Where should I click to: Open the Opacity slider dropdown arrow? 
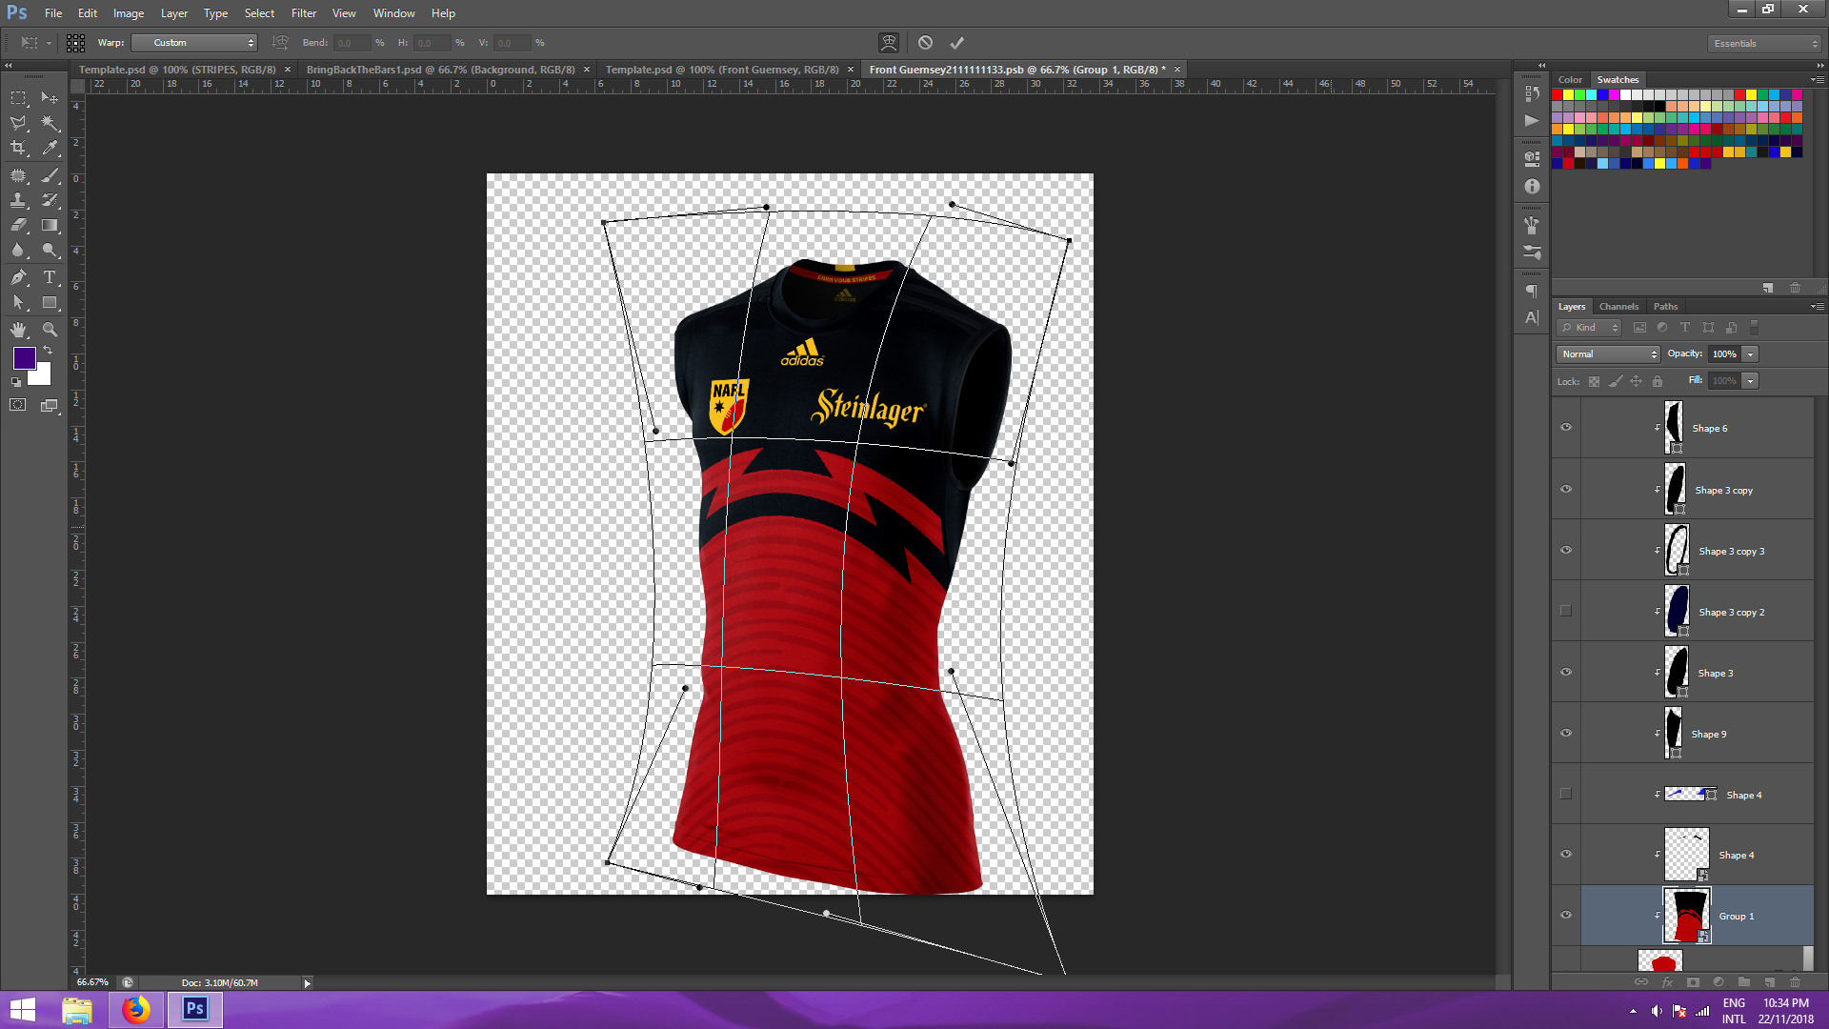(x=1751, y=354)
